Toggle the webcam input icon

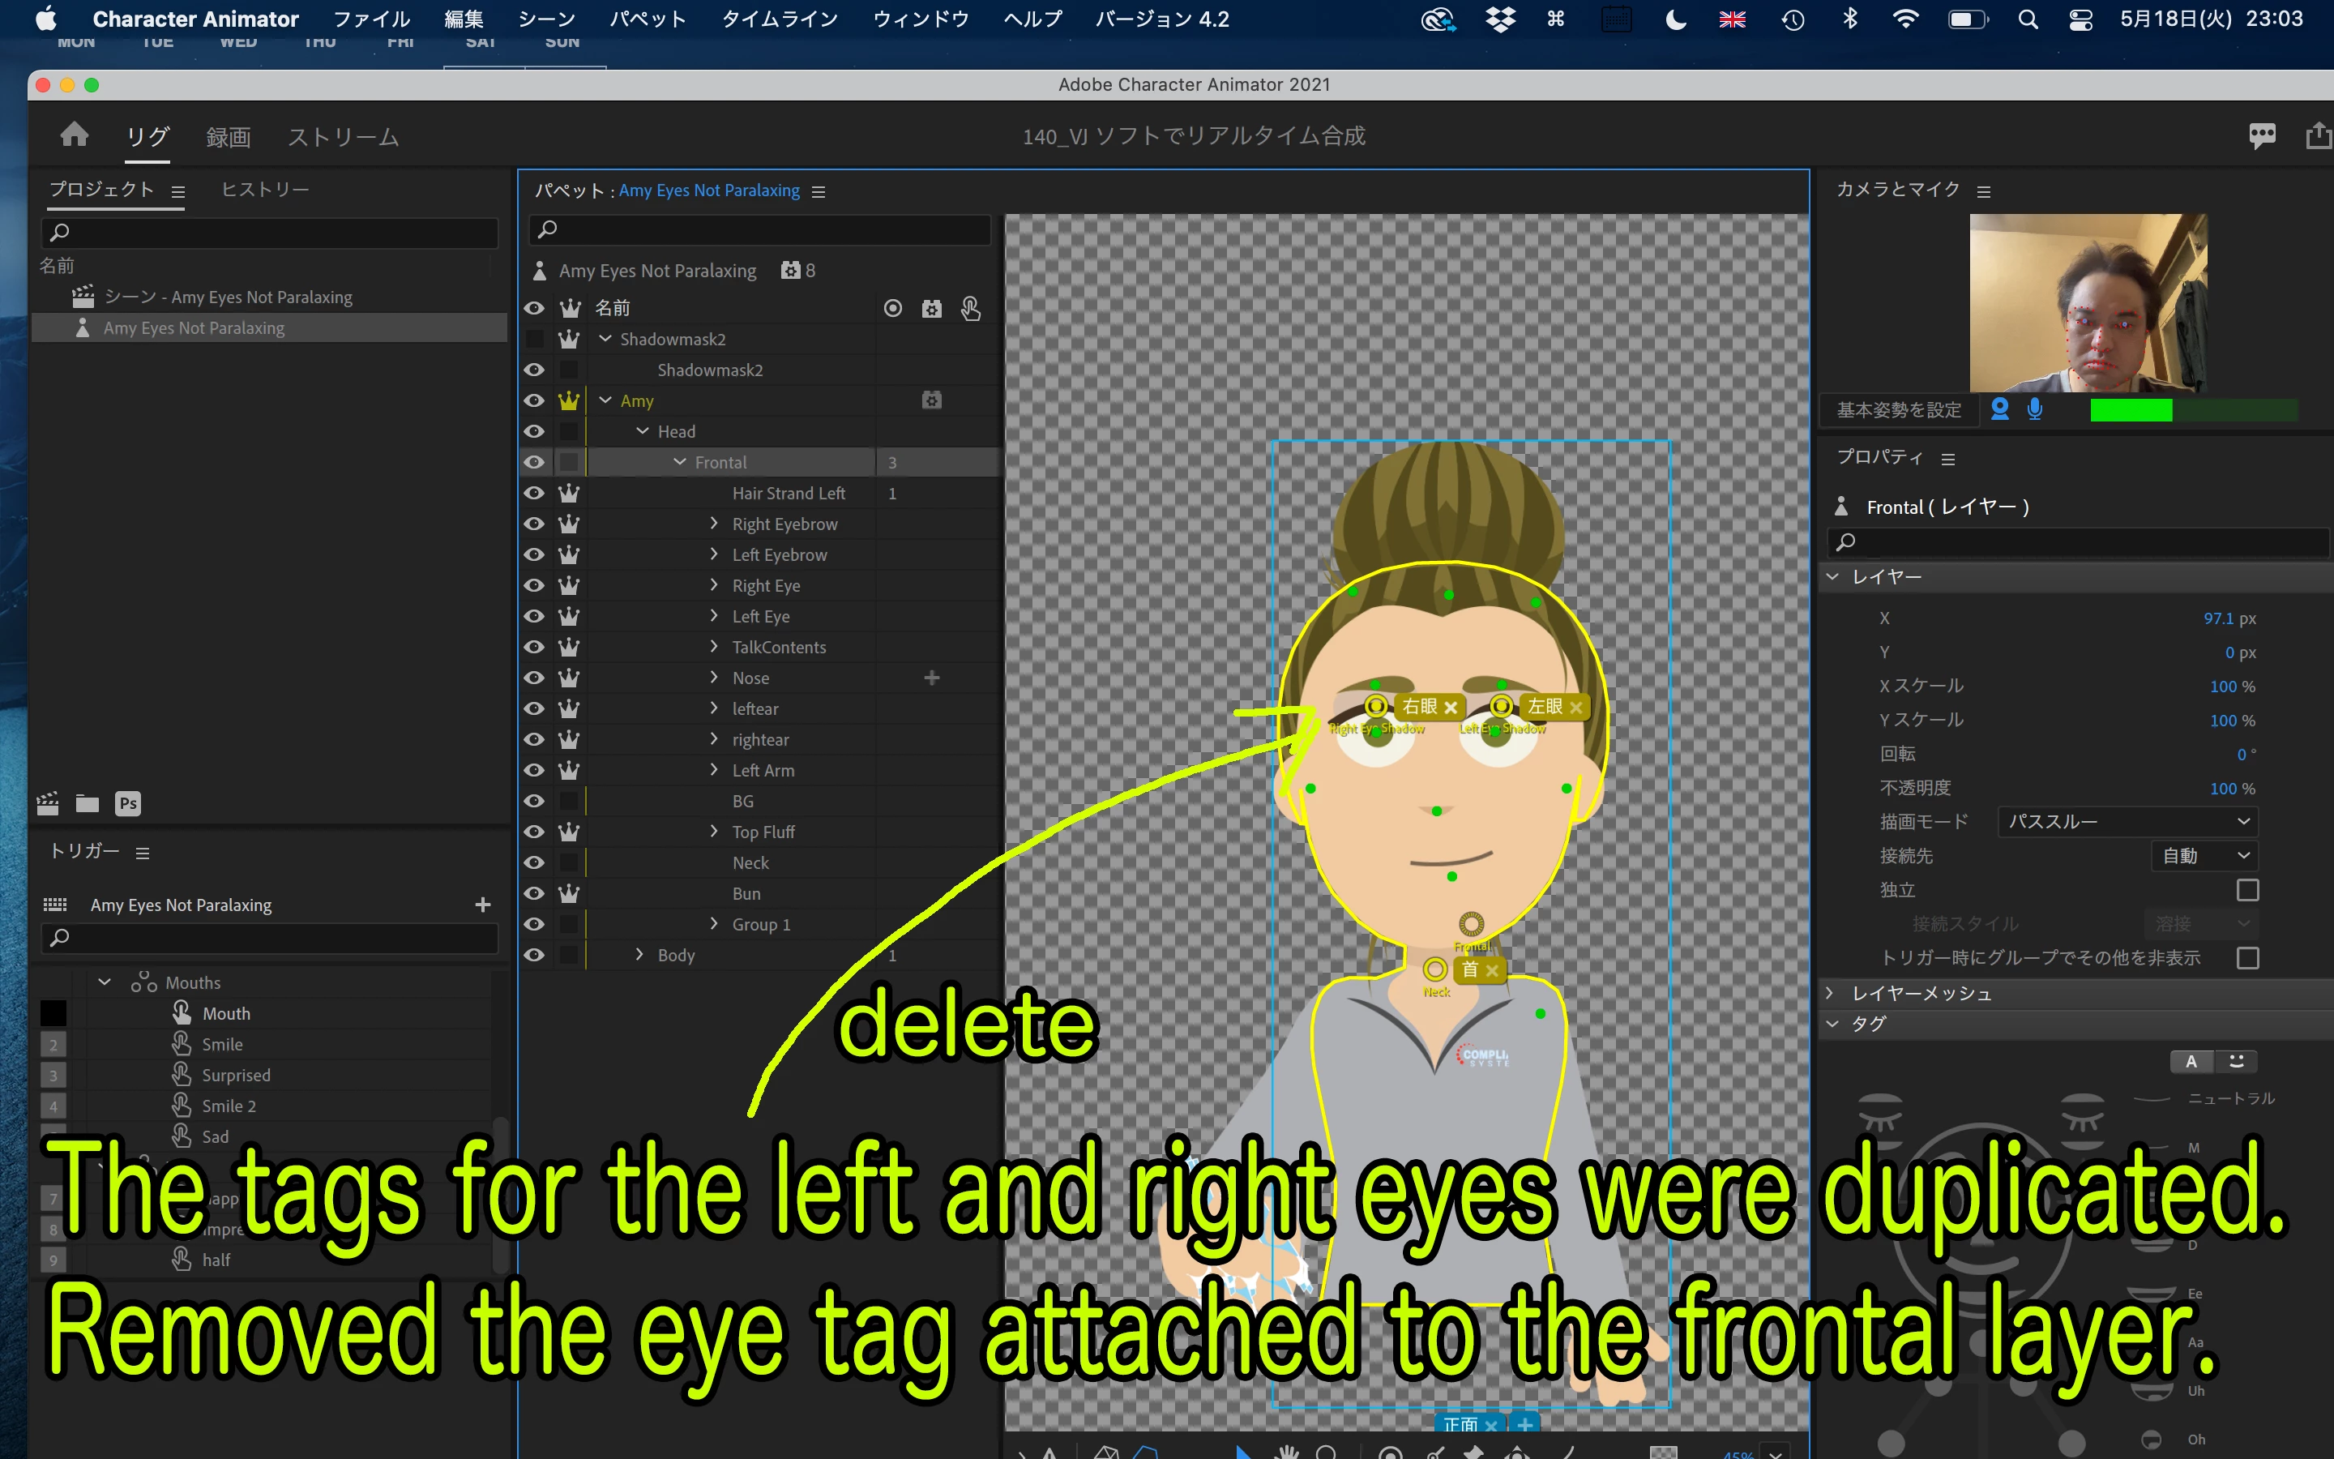coord(1999,409)
